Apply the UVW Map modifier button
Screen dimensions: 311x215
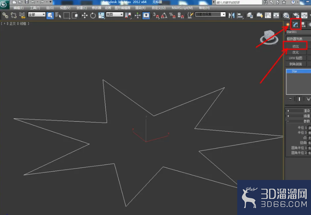(296, 58)
